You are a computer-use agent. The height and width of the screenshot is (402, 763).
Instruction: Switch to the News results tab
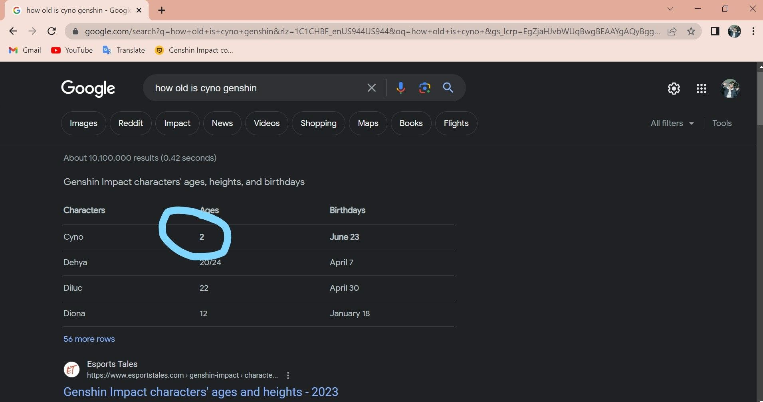point(222,123)
